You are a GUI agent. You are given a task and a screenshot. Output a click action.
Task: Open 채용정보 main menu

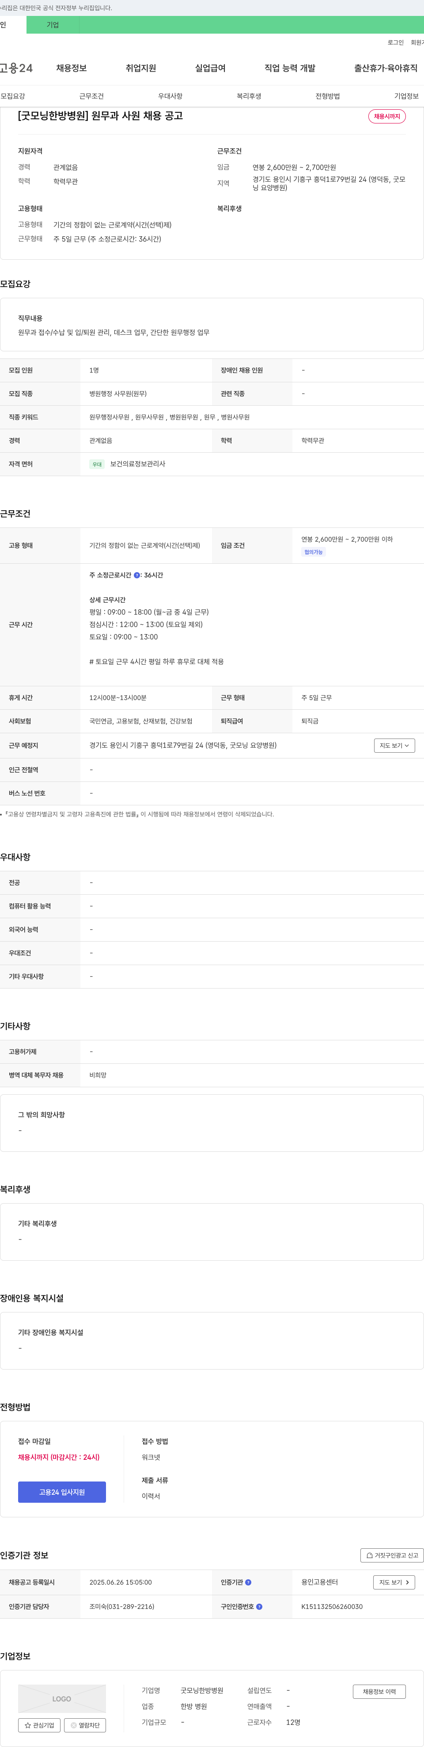pos(71,68)
